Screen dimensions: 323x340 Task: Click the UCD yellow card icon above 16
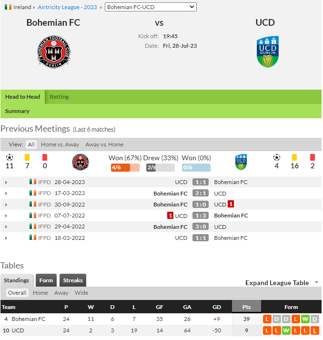pyautogui.click(x=294, y=157)
